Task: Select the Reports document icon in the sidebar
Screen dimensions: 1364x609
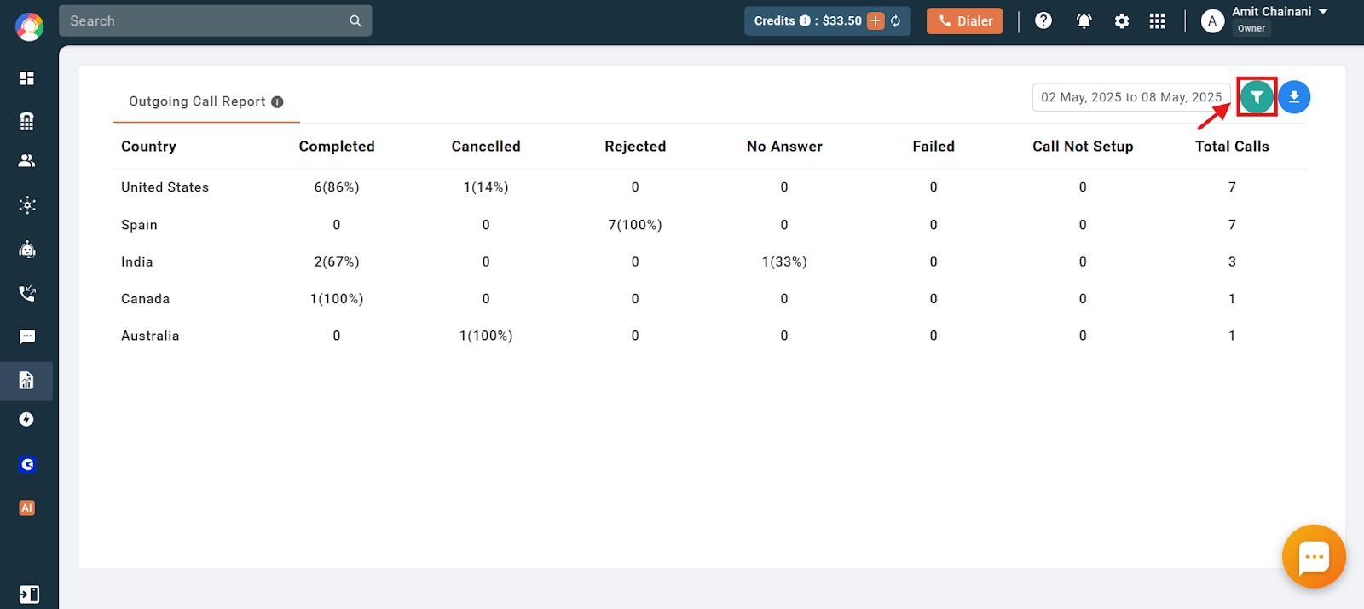Action: coord(26,380)
